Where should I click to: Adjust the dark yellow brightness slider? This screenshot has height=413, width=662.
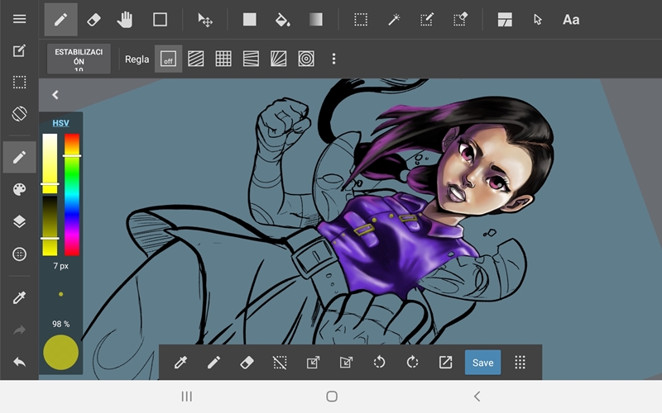pos(50,225)
